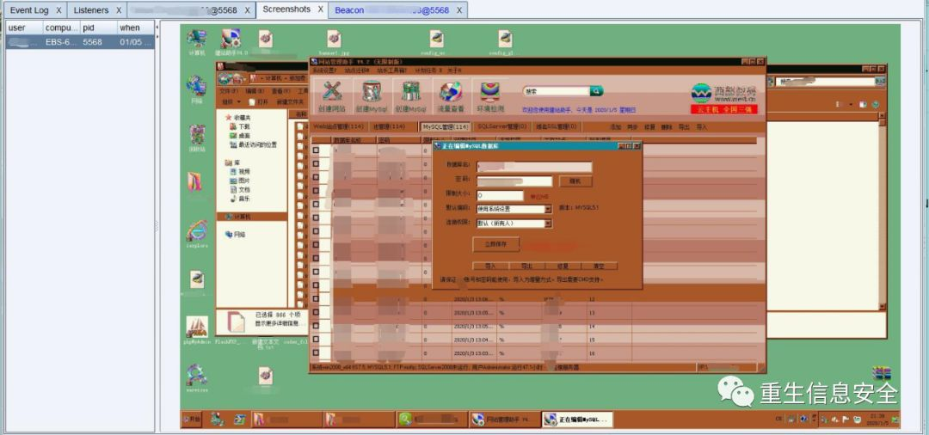Open the SQLServer管理(0) tab
The height and width of the screenshot is (435, 929).
click(x=501, y=126)
